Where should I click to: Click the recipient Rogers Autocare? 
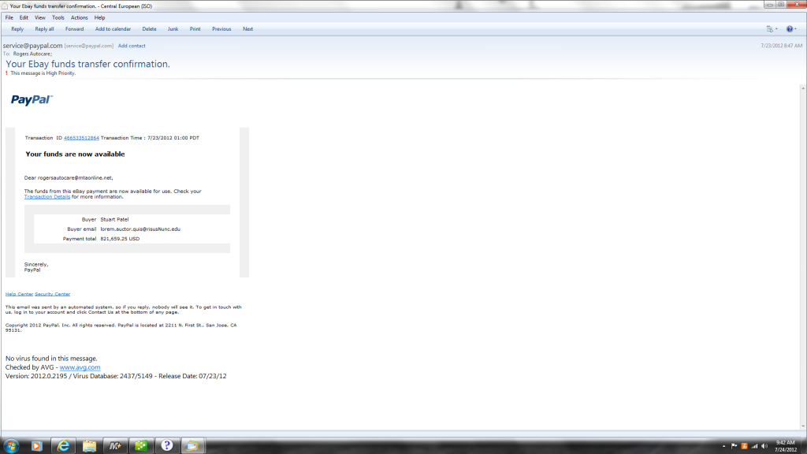pos(32,54)
